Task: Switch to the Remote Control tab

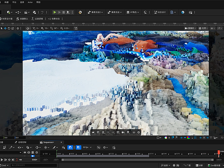Action: (21, 142)
